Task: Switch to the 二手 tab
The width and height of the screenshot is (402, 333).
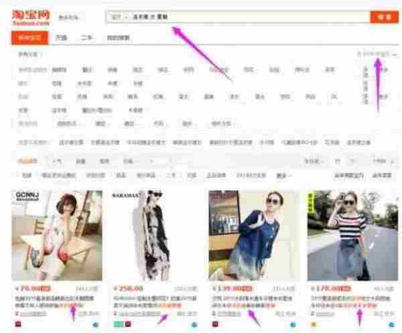Action: (x=86, y=38)
